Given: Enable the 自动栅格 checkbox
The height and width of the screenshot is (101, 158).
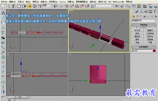Looking at the screenshot, I should tap(137, 28).
